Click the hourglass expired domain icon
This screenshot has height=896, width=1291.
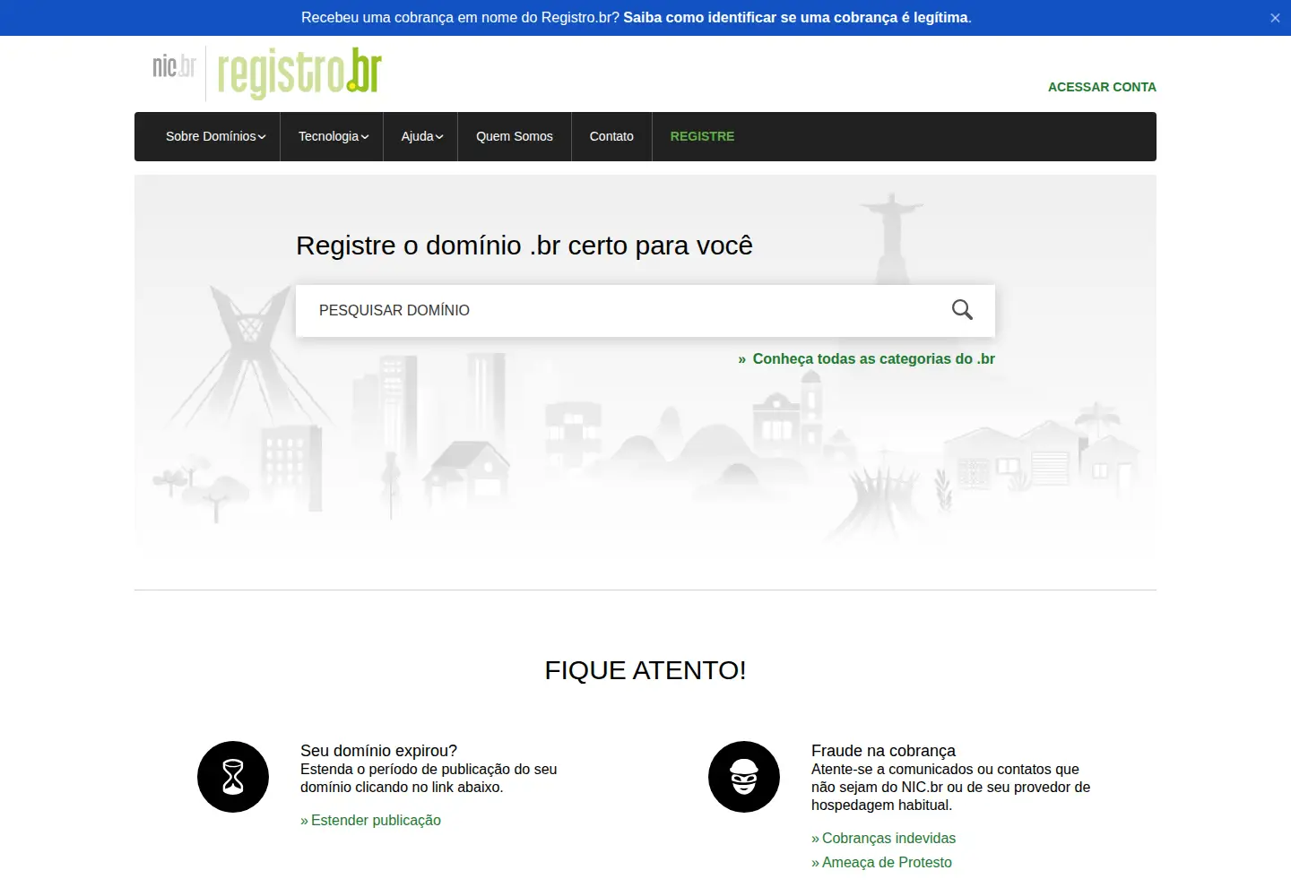(233, 777)
